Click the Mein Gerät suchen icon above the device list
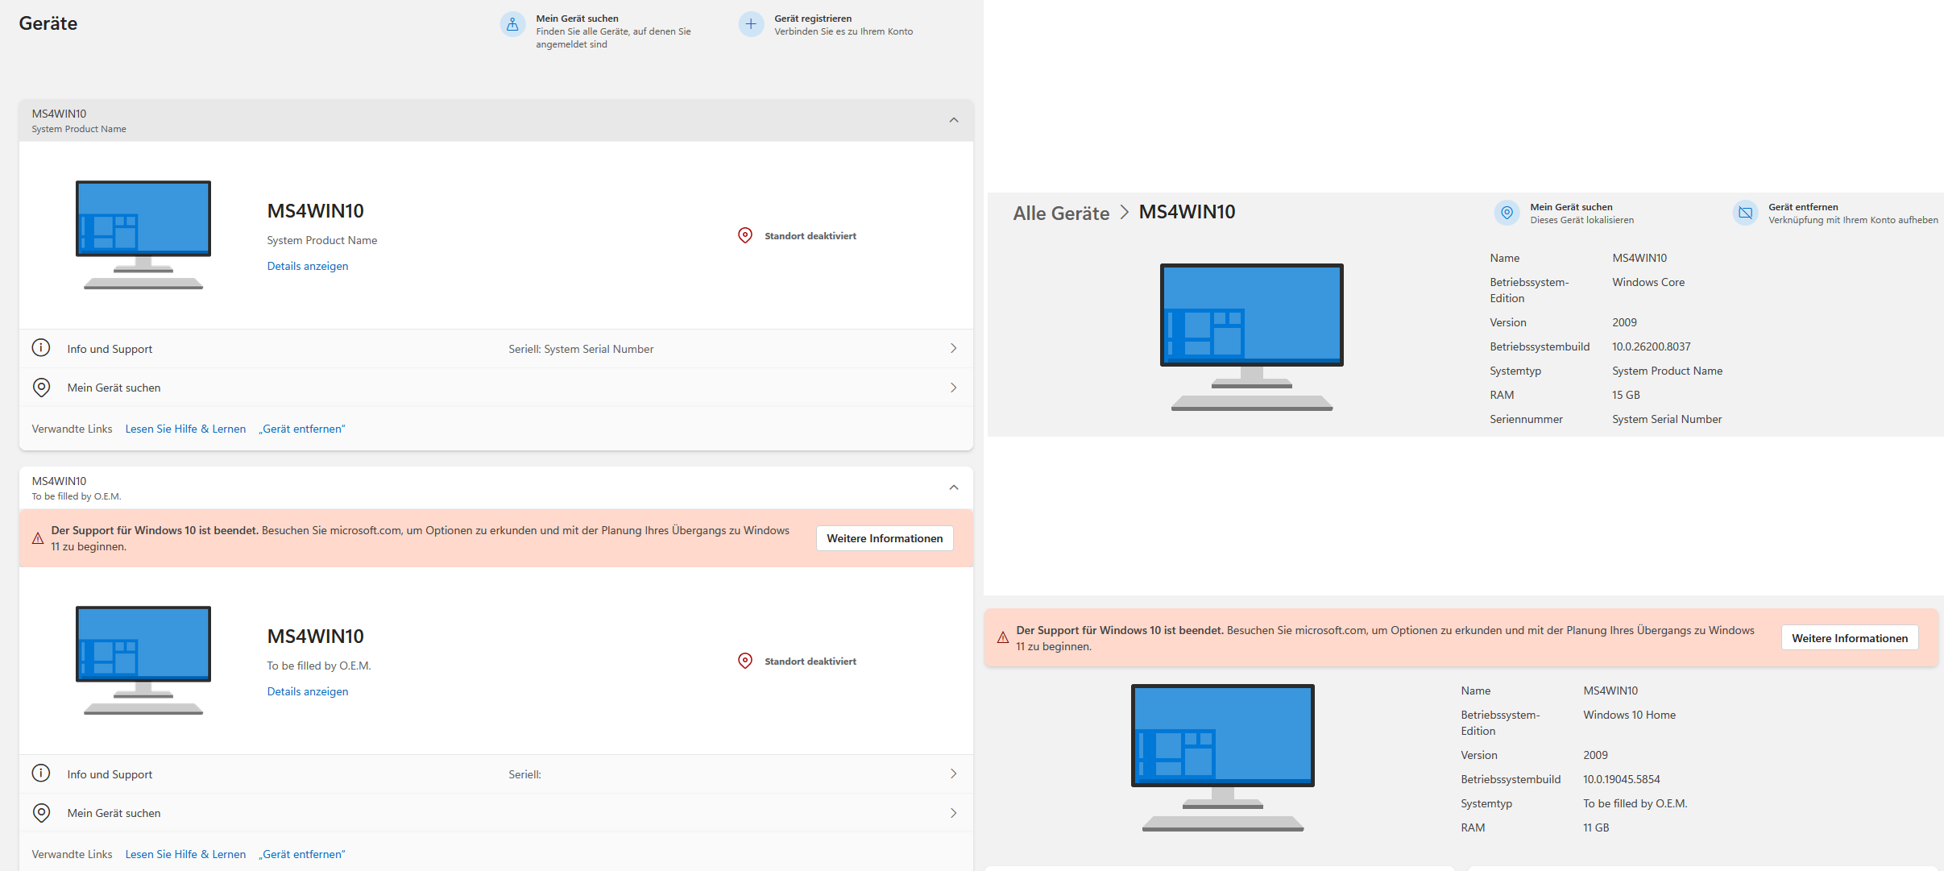Viewport: 1944px width, 871px height. click(x=512, y=24)
